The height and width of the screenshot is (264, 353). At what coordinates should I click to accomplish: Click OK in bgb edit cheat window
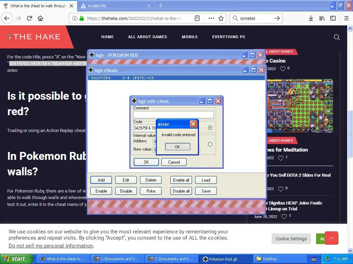(x=146, y=162)
